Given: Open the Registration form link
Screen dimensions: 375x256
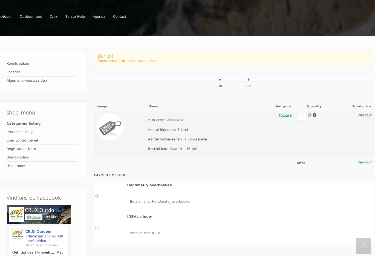Looking at the screenshot, I should pos(21,149).
